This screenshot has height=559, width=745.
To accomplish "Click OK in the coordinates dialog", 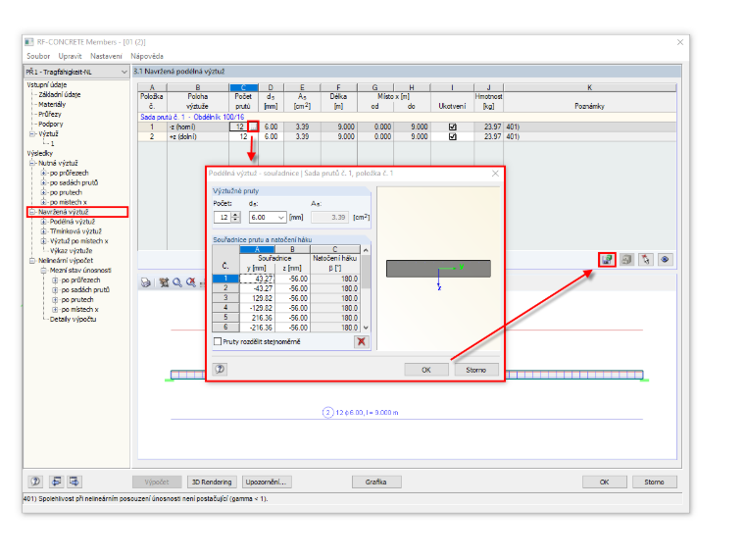I will coord(426,370).
